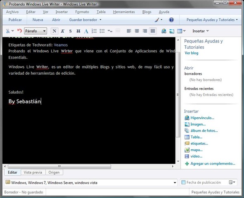Click mapa icon in sidebar

pyautogui.click(x=187, y=150)
